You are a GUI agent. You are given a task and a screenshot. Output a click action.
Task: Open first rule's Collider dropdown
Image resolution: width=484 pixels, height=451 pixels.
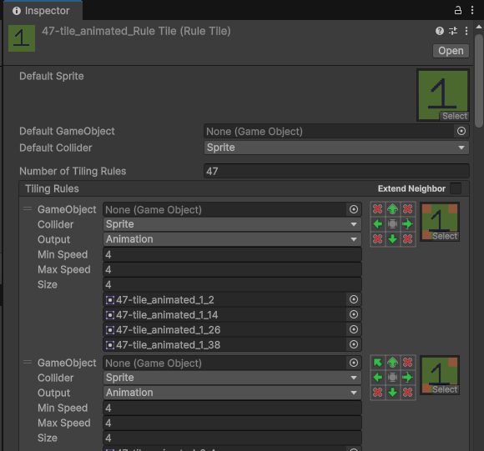[232, 224]
